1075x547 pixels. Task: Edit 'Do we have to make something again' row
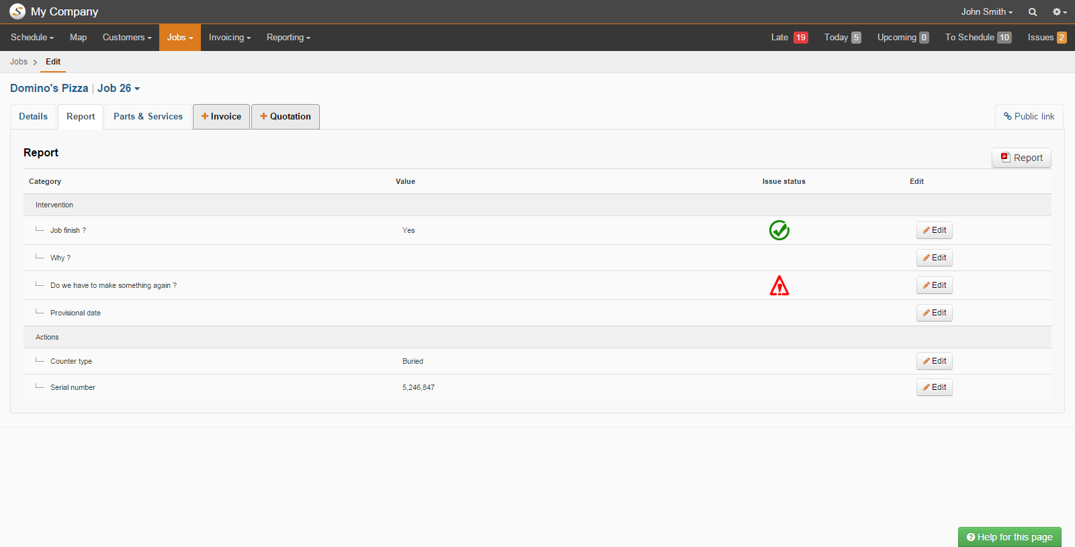pyautogui.click(x=934, y=285)
